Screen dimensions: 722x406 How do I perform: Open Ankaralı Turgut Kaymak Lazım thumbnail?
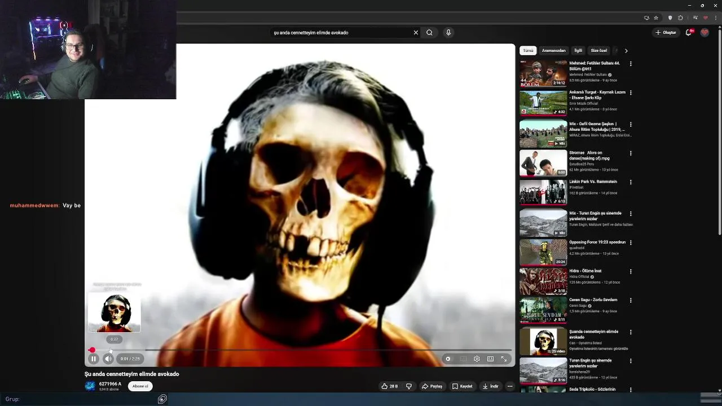coord(543,103)
